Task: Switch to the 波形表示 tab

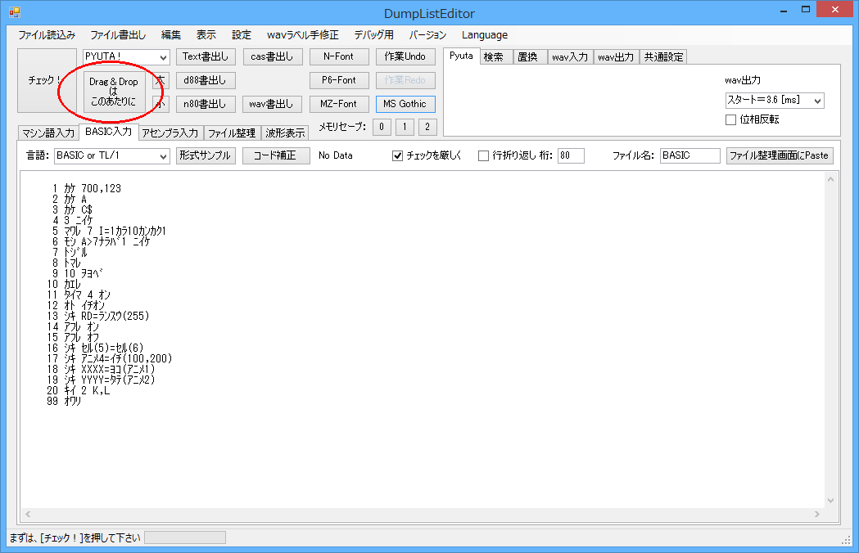Action: pyautogui.click(x=285, y=133)
